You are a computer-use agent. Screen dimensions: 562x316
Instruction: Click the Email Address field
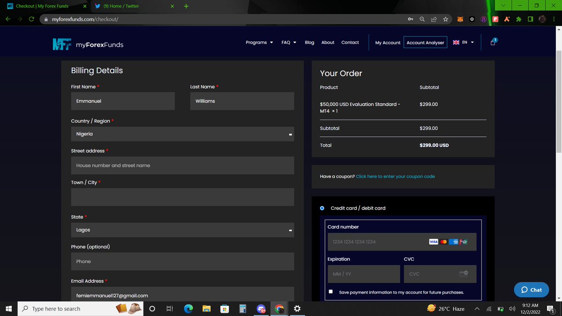[183, 294]
